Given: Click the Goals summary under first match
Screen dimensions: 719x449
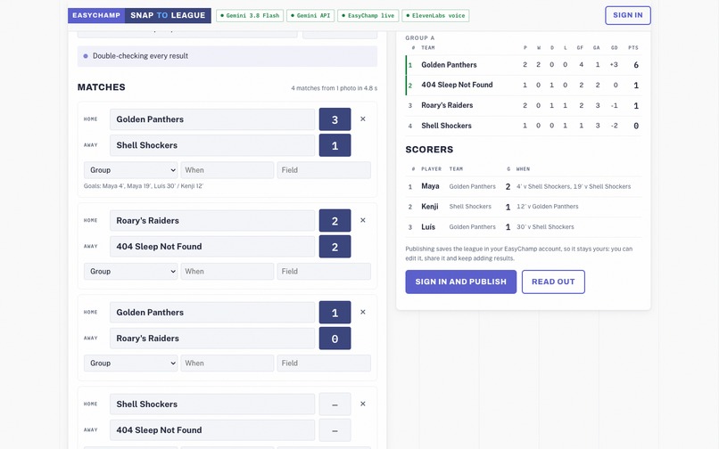Looking at the screenshot, I should (144, 186).
